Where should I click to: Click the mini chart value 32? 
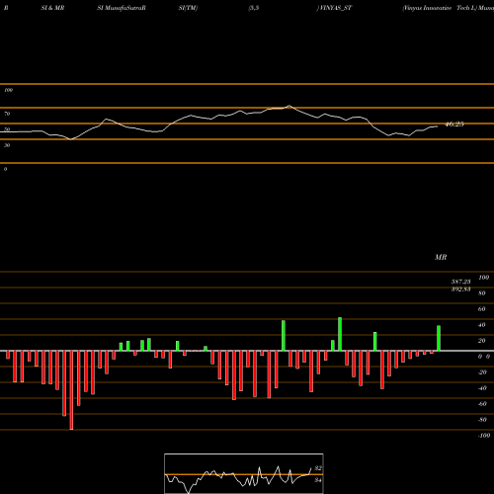[x=318, y=468]
